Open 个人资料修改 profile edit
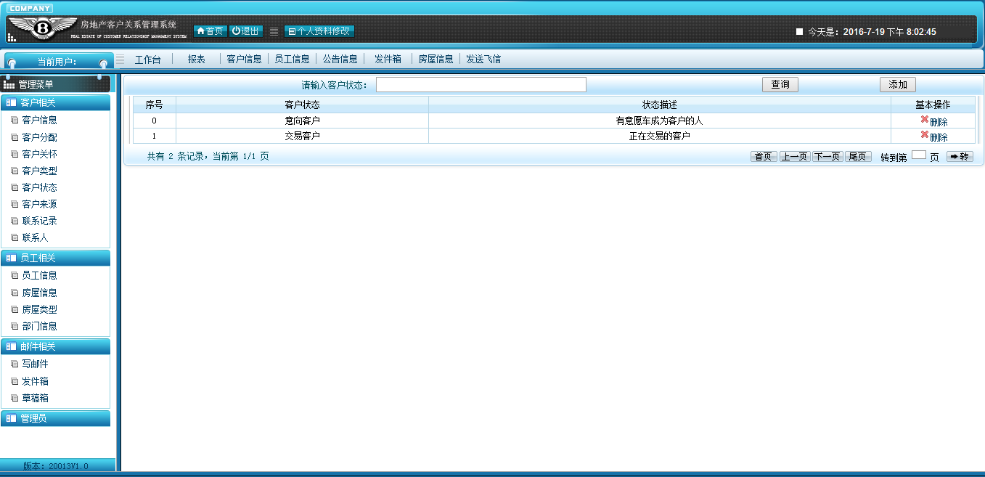This screenshot has height=477, width=985. (x=319, y=31)
